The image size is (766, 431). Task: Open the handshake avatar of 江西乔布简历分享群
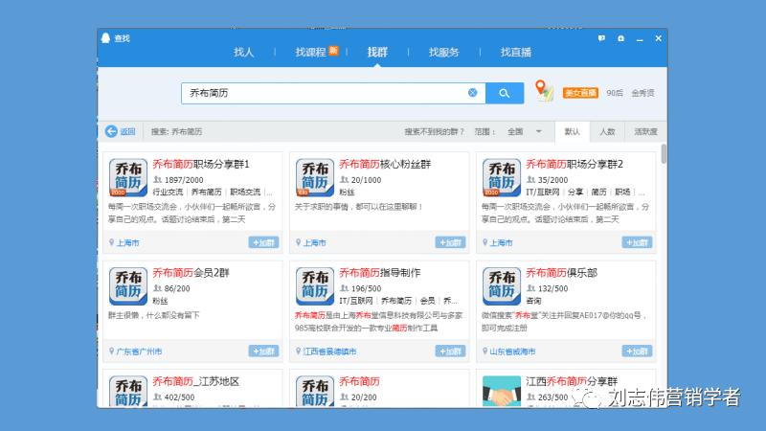[502, 392]
